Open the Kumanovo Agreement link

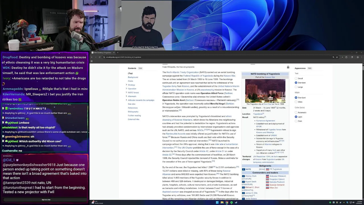coord(266,121)
